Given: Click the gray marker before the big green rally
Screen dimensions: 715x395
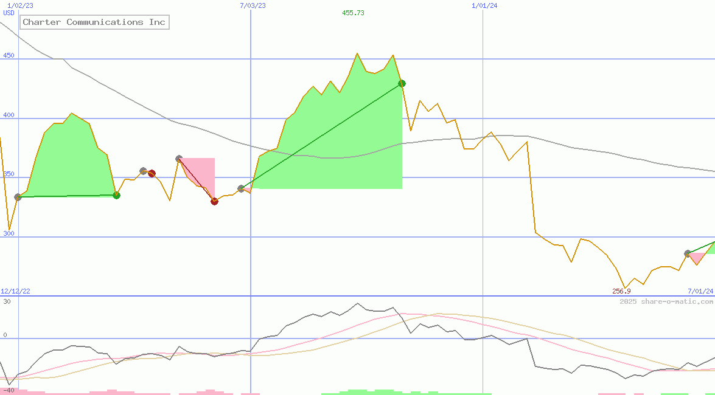Looking at the screenshot, I should pos(240,188).
